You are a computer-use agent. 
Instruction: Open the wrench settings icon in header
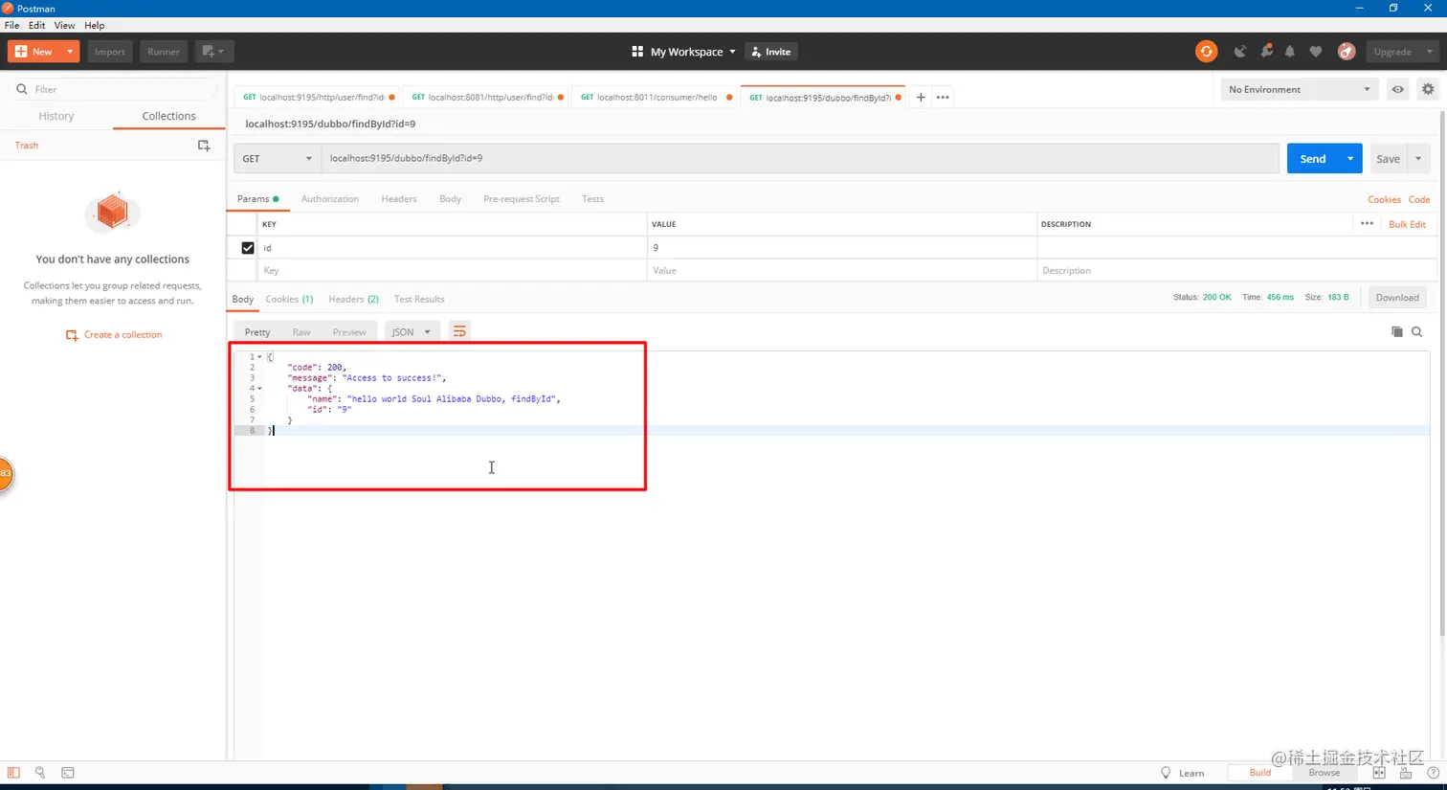click(1266, 52)
